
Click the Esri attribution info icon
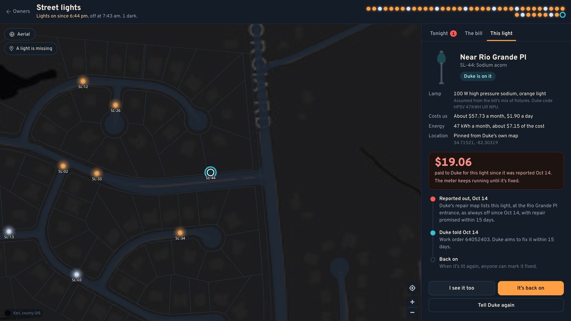(x=7, y=313)
